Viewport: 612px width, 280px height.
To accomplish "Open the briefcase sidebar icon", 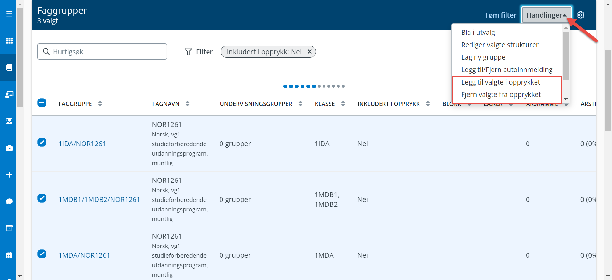I will [9, 148].
